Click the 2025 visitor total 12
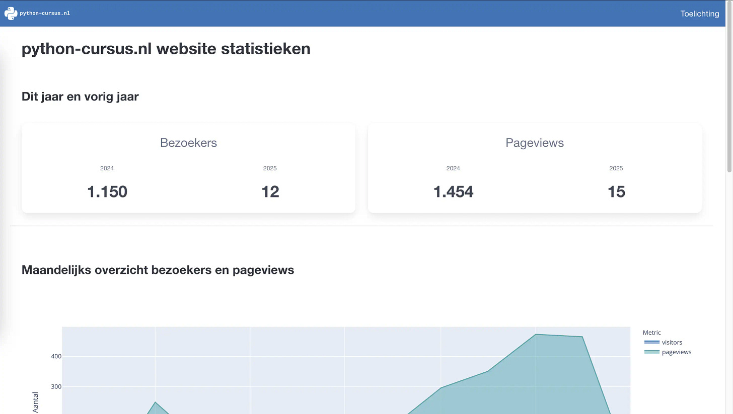 [270, 191]
